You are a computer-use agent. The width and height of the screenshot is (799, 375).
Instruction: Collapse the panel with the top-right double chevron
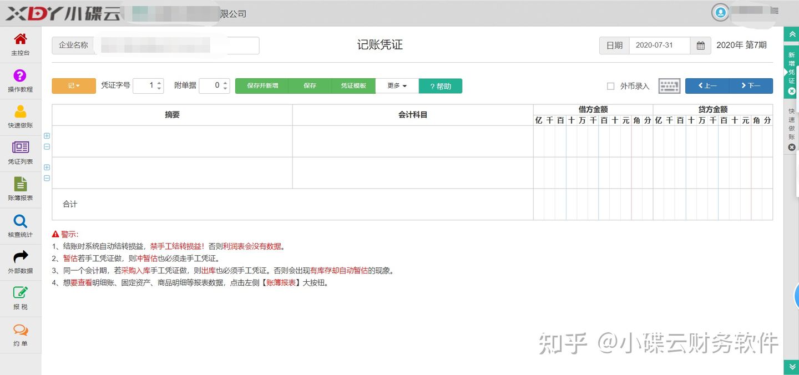click(791, 34)
